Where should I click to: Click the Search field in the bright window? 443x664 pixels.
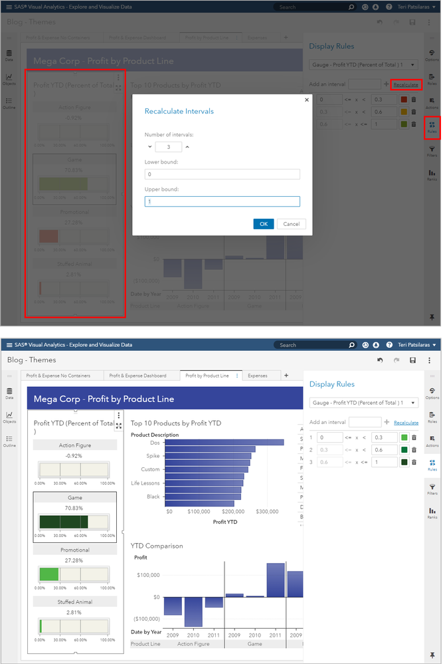313,345
